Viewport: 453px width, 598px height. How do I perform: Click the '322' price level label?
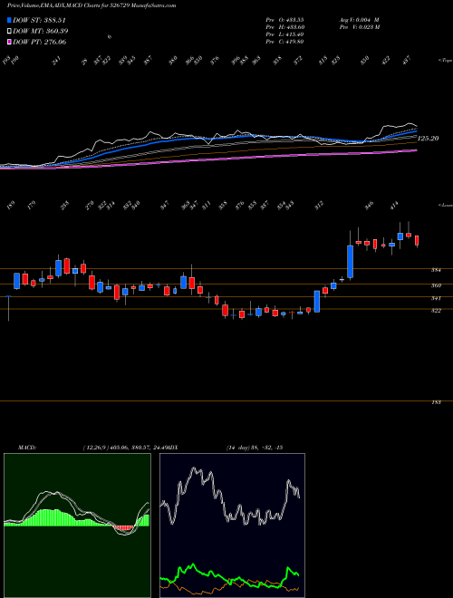pyautogui.click(x=436, y=311)
